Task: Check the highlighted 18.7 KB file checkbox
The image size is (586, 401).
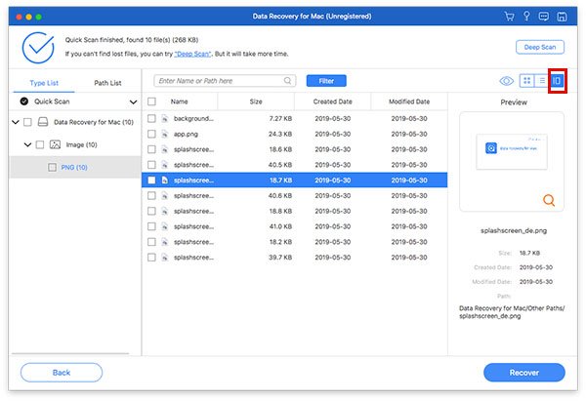Action: 151,180
